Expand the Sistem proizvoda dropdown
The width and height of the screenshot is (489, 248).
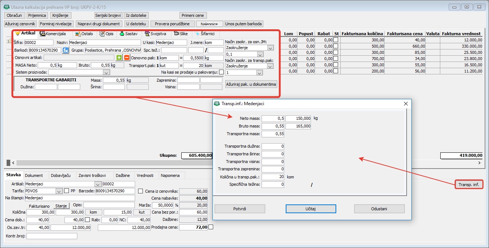[106, 73]
